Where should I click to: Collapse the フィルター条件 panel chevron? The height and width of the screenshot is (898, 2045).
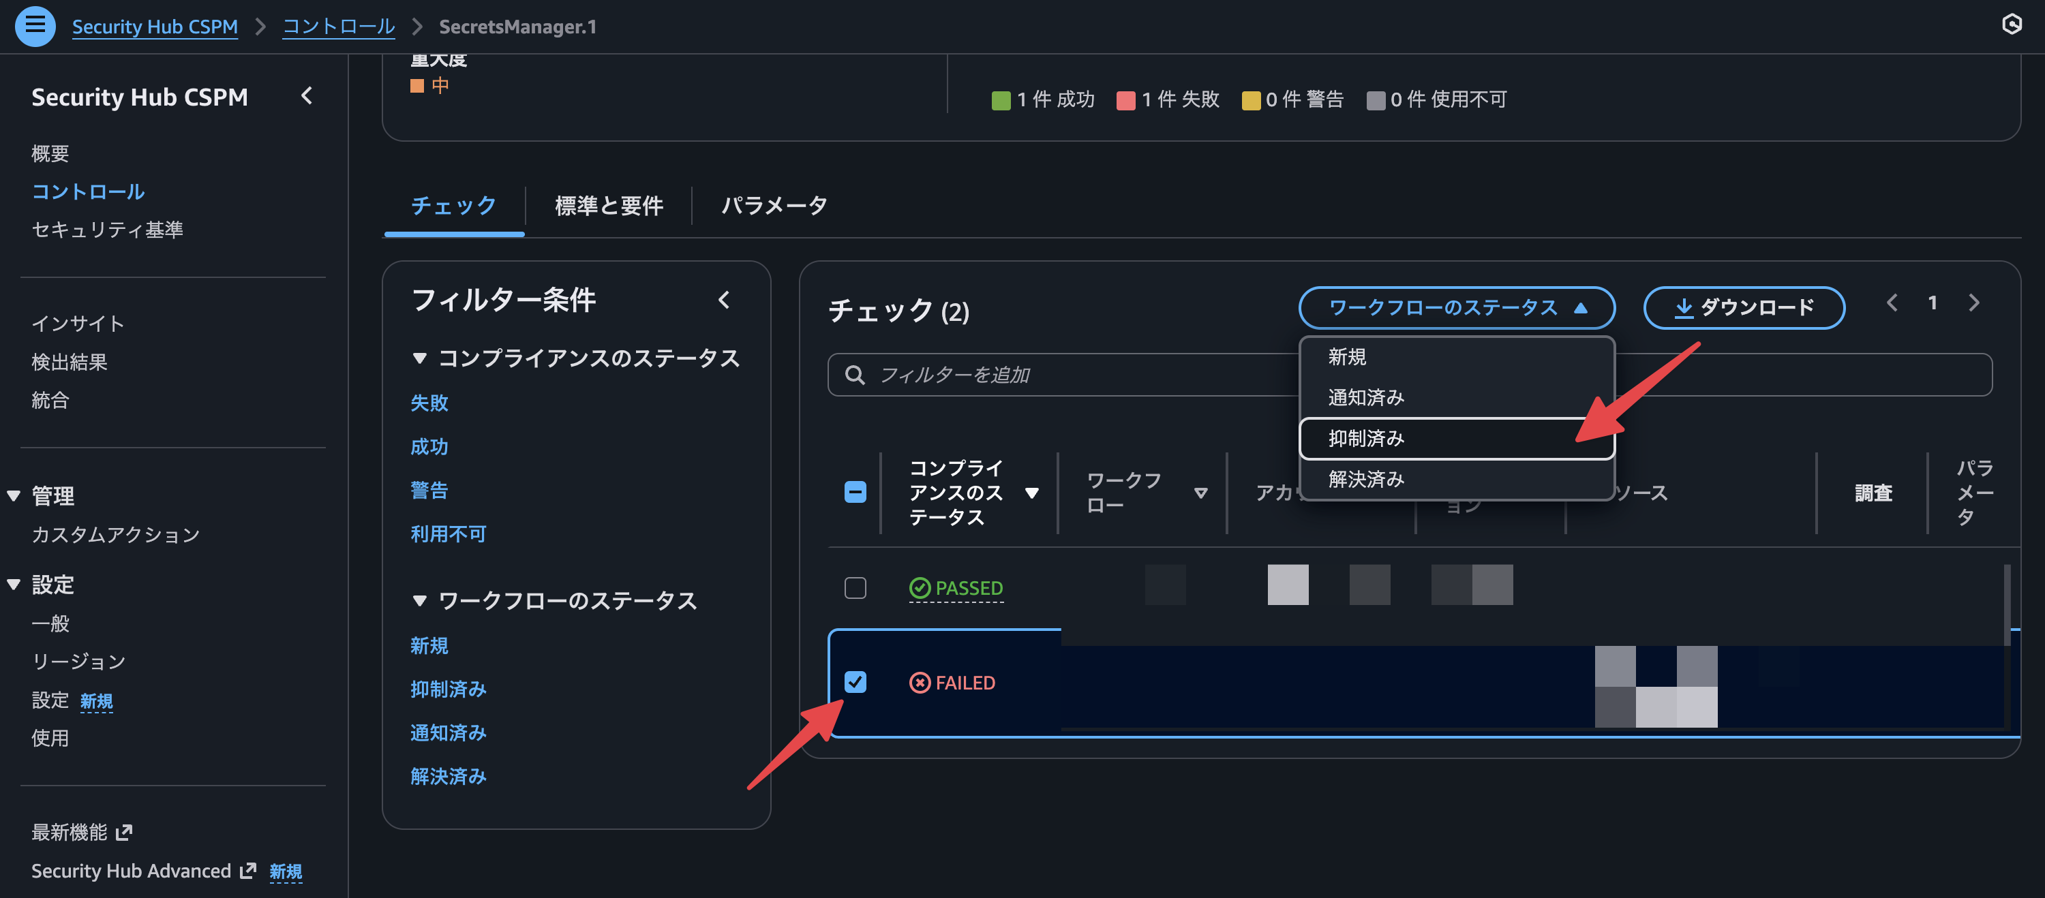coord(724,300)
